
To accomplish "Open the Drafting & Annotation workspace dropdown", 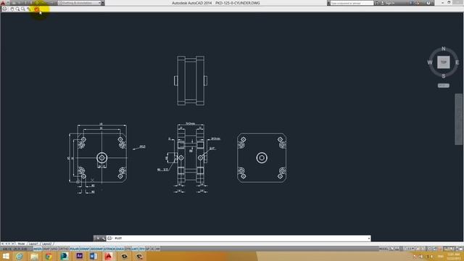I will [x=79, y=3].
